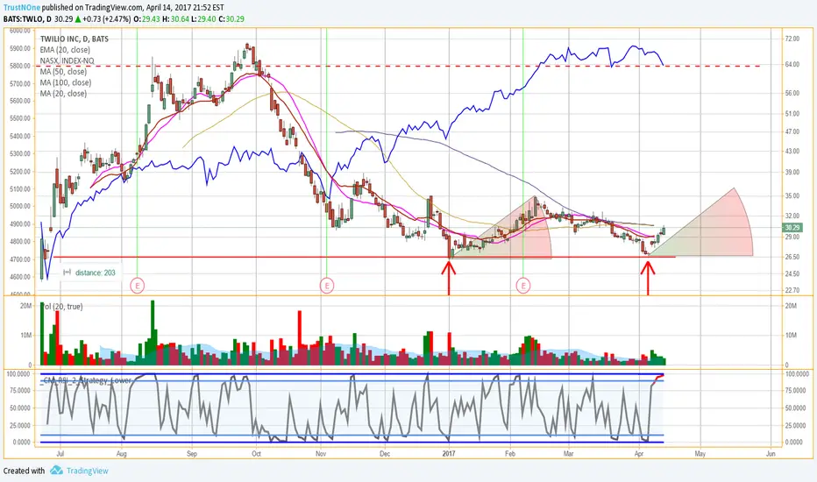
Task: Click the 'Vol (20, true)' volume indicator label
Action: pos(62,307)
